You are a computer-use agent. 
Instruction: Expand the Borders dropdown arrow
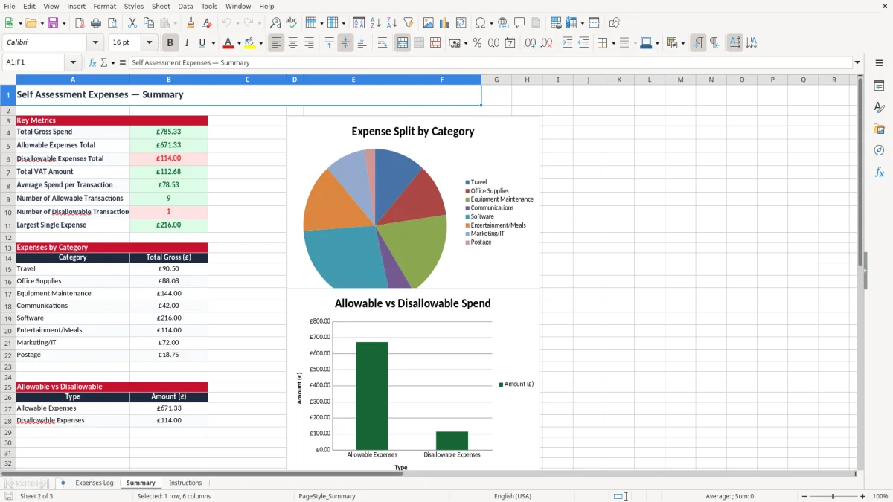(x=613, y=43)
